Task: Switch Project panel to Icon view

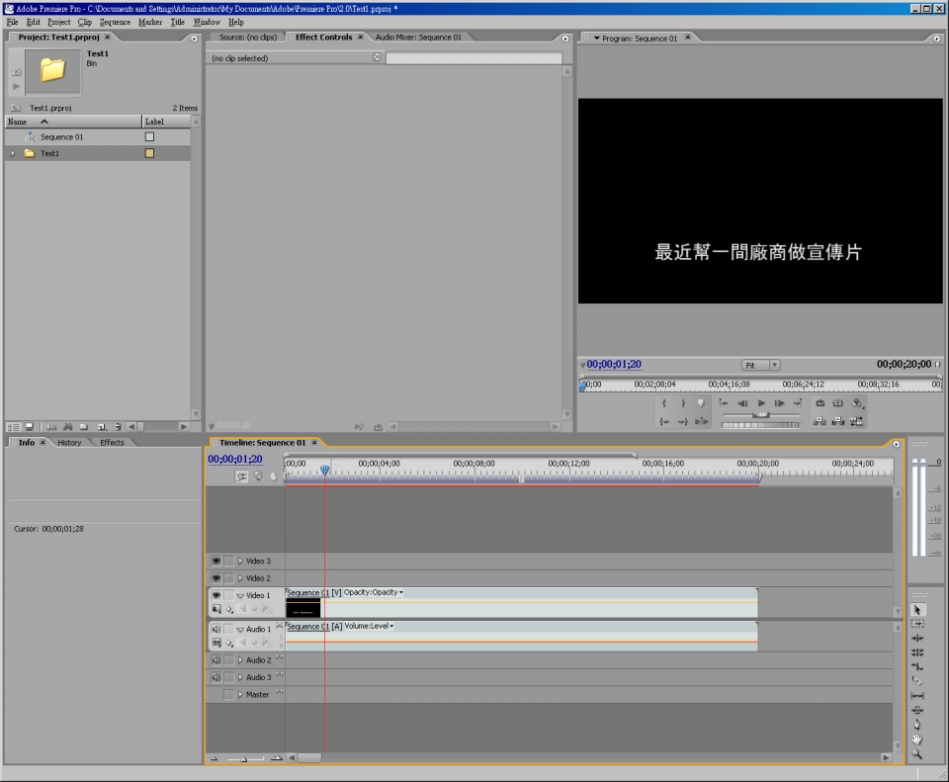Action: (x=29, y=426)
